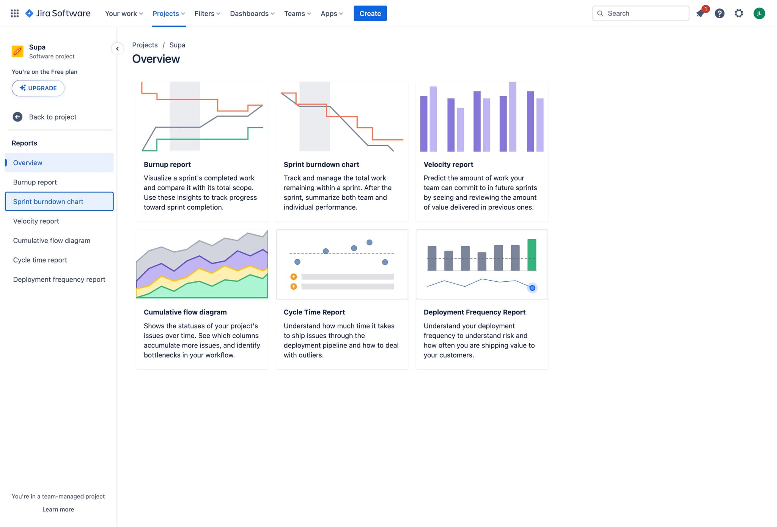Open the settings gear icon

coord(739,13)
